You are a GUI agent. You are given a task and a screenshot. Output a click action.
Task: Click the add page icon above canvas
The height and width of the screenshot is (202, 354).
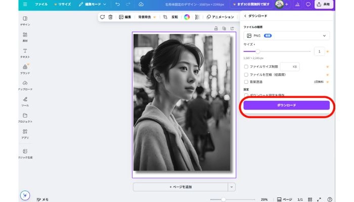click(232, 28)
